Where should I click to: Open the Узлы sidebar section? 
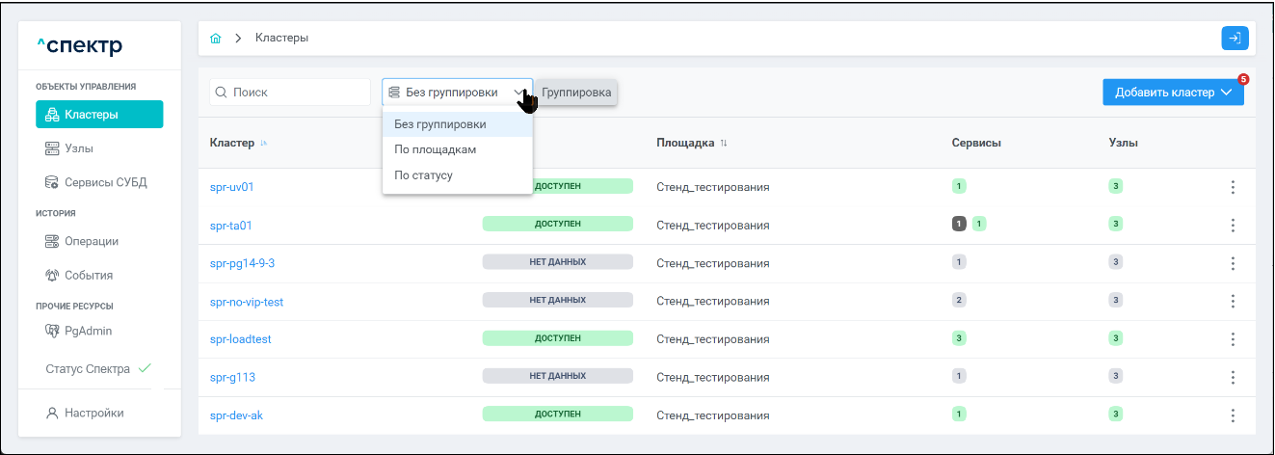(79, 148)
